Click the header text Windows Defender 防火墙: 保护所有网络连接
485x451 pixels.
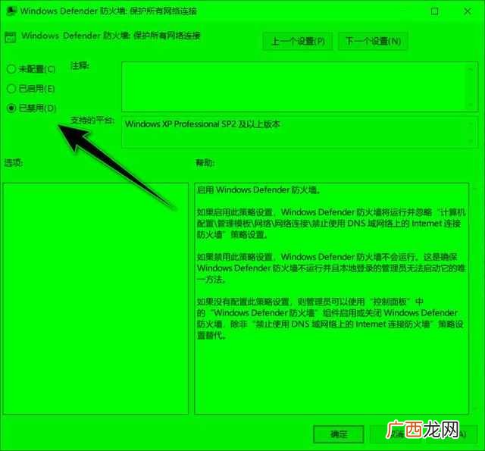(111, 36)
